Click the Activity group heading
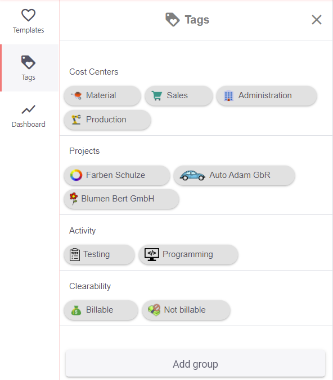 82,231
